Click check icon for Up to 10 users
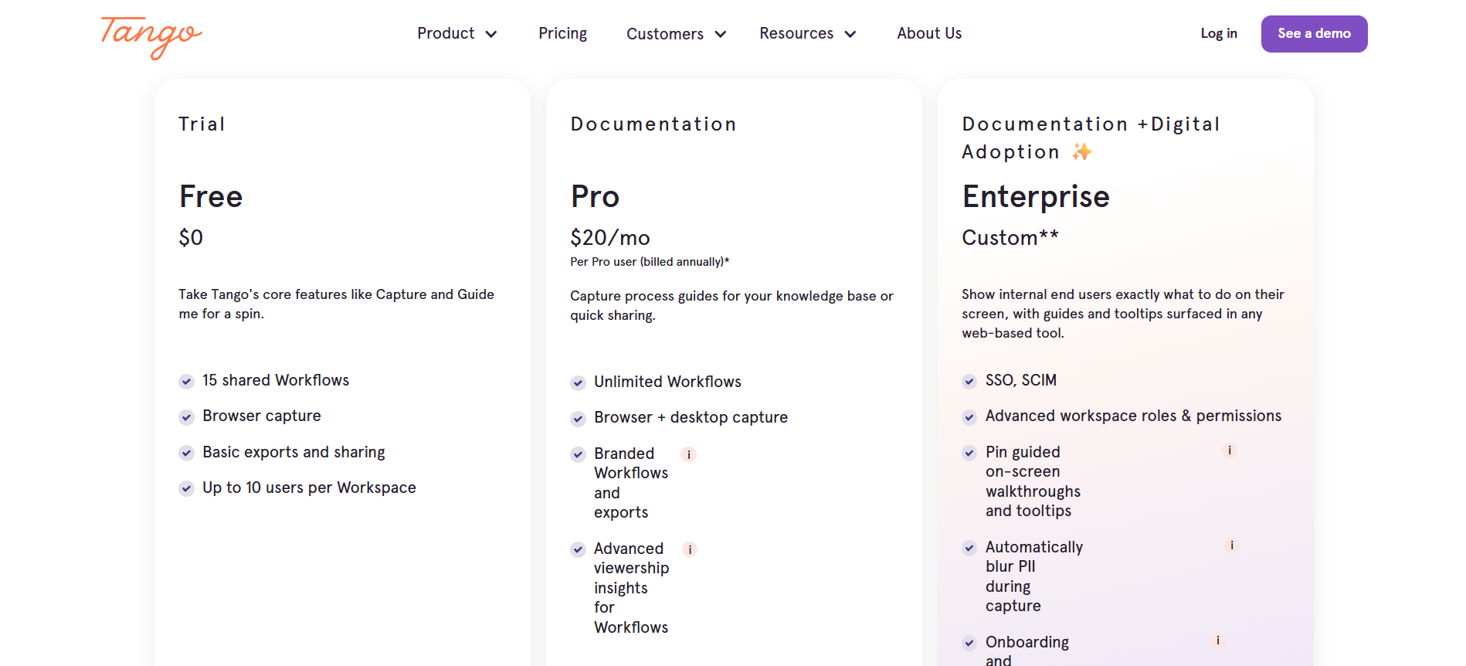Image resolution: width=1466 pixels, height=666 pixels. [x=186, y=488]
